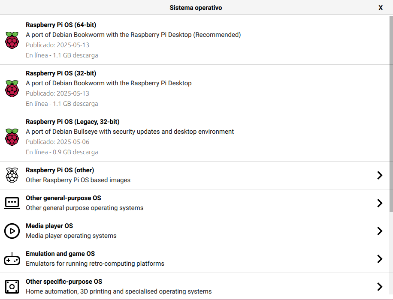Click the outlined raspberry icon for Raspberry Pi OS (other)
Screen dimensions: 393x300
tap(12, 175)
